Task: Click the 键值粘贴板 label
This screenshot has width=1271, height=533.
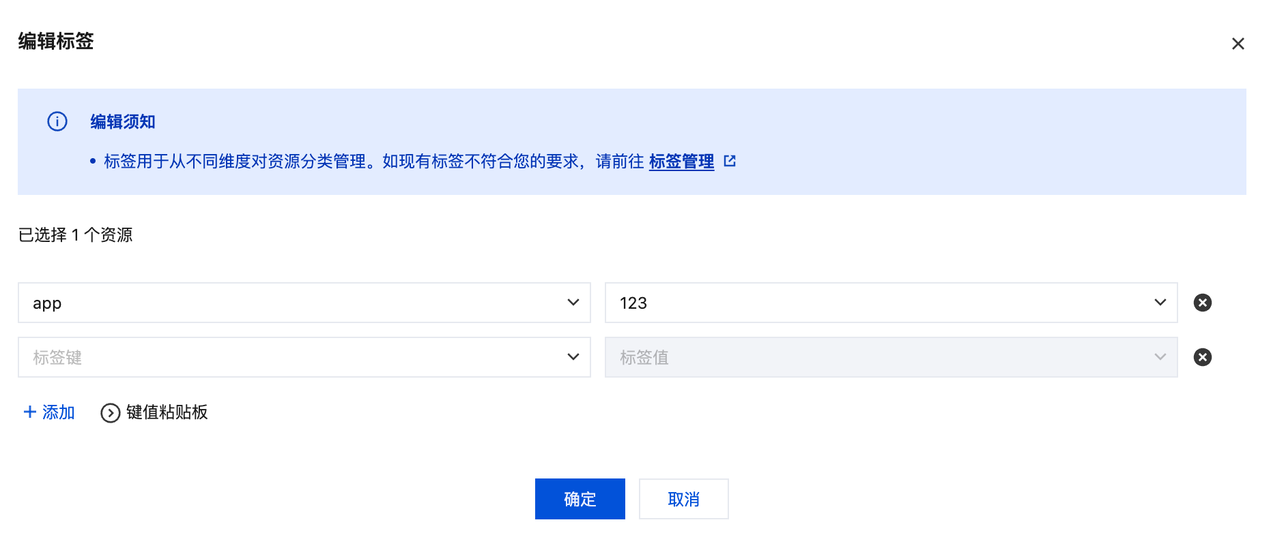Action: 167,412
